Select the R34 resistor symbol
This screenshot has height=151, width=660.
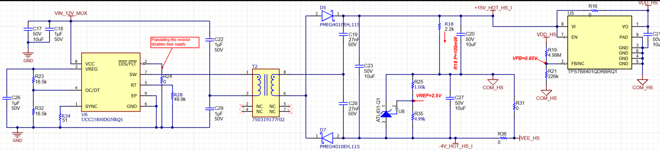click(60, 117)
